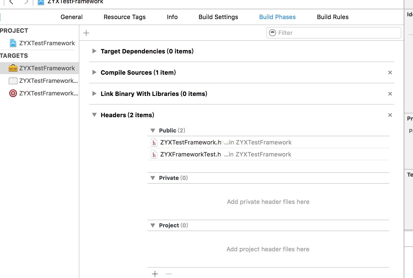Click the project file icon in breadcrumb
Viewport: 413px width, 278px height.
pos(41,2)
